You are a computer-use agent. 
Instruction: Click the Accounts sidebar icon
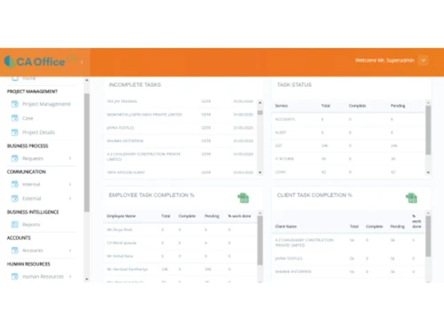click(x=14, y=250)
